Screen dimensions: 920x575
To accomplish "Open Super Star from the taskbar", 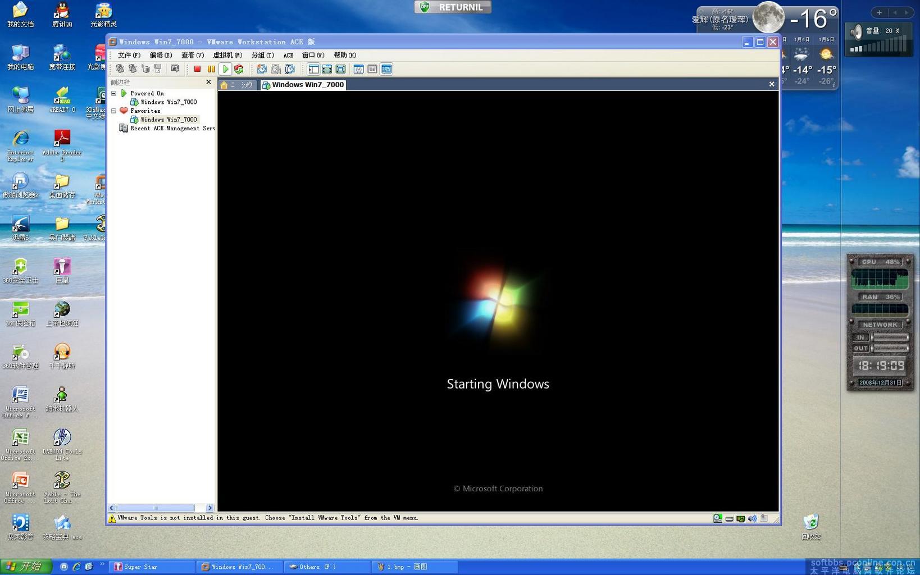I will coord(152,567).
